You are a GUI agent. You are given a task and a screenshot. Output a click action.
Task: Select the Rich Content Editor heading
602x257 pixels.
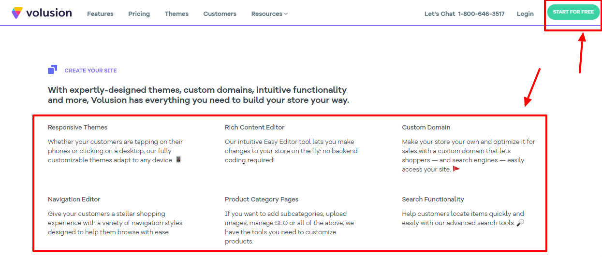pos(254,128)
